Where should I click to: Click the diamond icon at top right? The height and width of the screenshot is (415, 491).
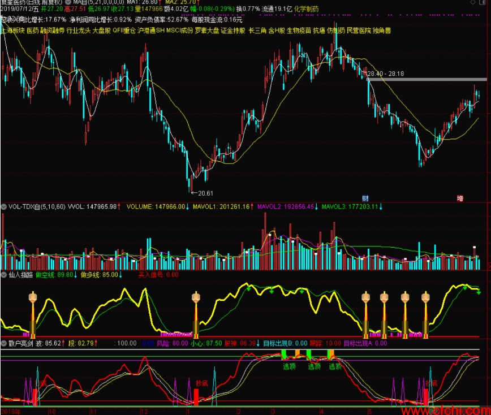[472, 2]
